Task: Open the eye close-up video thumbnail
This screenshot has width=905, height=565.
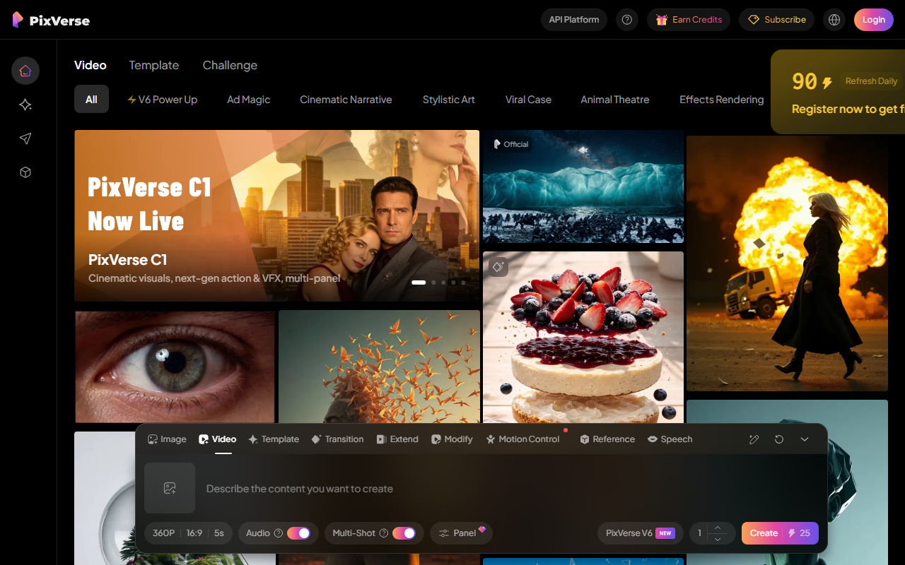Action: (175, 367)
